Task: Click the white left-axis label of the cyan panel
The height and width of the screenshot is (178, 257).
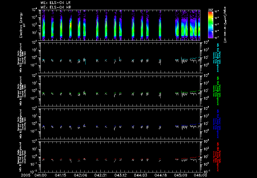Action: pos(22,58)
